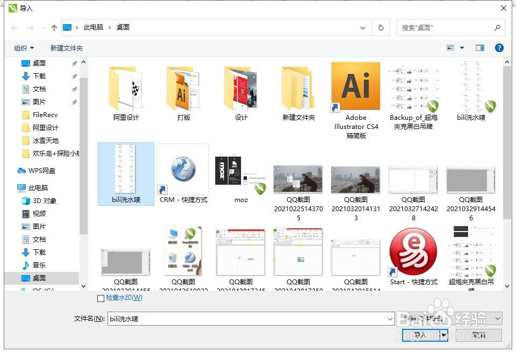The height and width of the screenshot is (353, 516).
Task: Click the Back navigation arrow
Action: 15,27
